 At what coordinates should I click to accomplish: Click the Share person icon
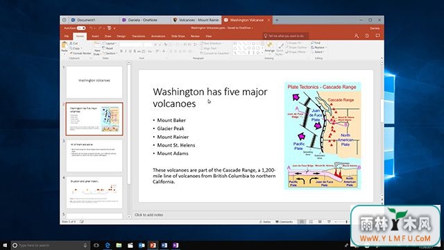click(x=356, y=36)
